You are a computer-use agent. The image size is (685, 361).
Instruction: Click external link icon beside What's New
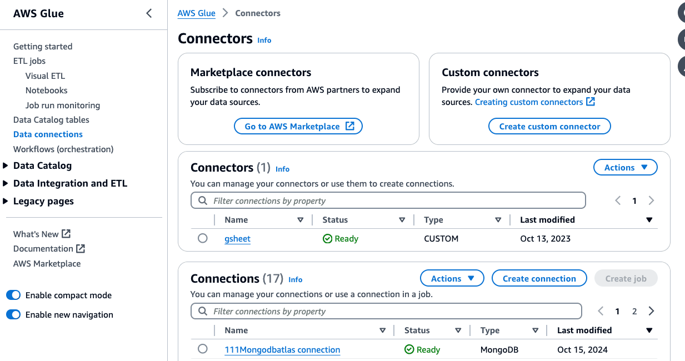tap(66, 234)
